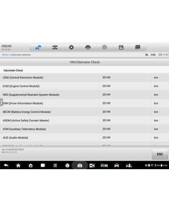Select the ECM (Engine Control Module) row

coord(84,86)
